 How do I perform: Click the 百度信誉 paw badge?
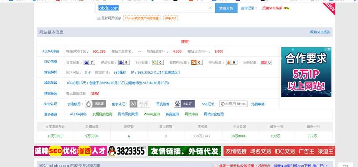[184, 104]
